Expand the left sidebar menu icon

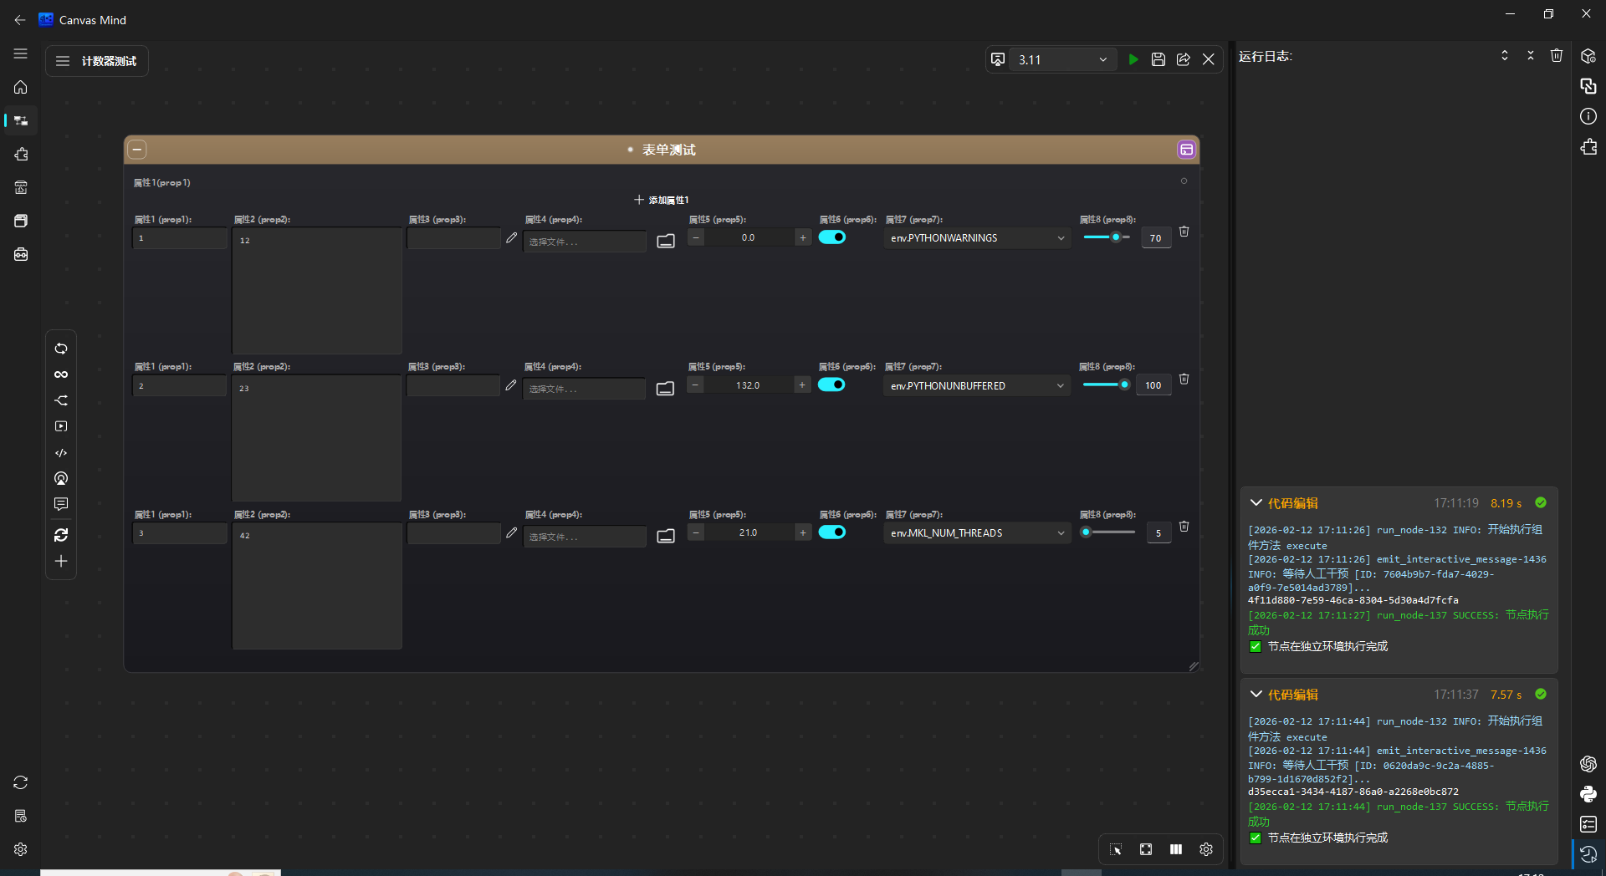[21, 53]
